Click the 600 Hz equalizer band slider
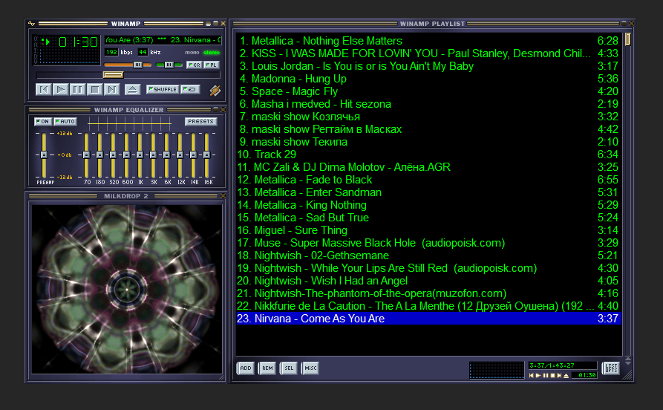 tap(126, 154)
